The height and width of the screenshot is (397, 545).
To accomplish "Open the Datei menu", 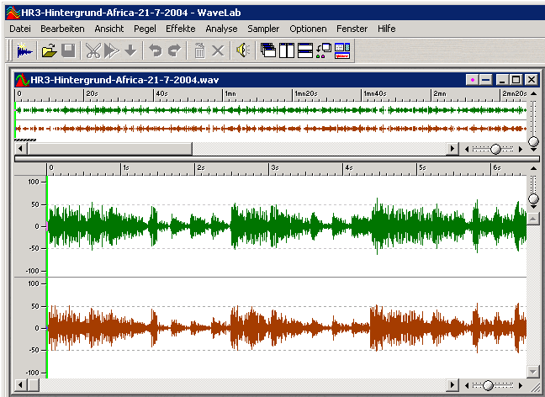I will [19, 29].
